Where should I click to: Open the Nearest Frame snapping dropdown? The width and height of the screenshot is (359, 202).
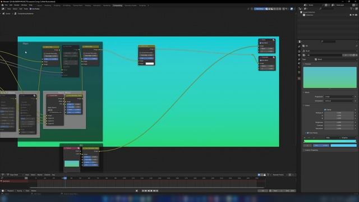pyautogui.click(x=279, y=175)
